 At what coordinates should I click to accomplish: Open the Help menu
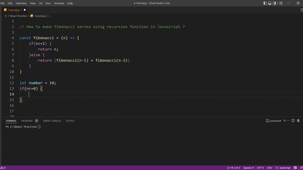pos(70,3)
